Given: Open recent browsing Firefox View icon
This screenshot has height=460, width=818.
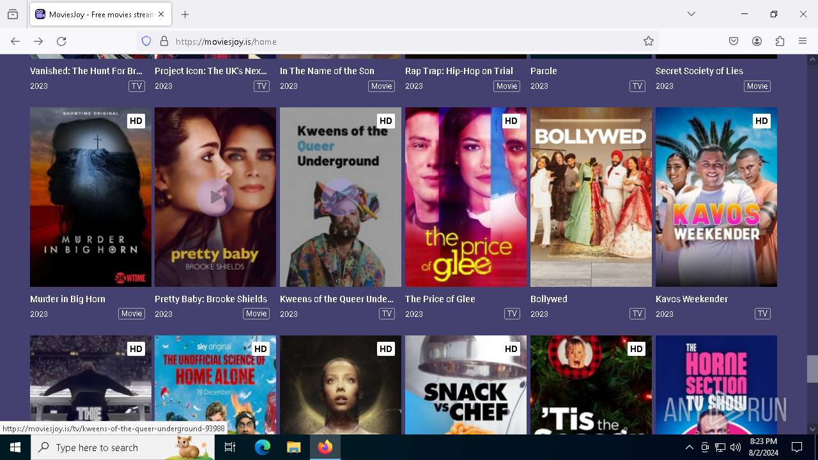Looking at the screenshot, I should tap(13, 14).
